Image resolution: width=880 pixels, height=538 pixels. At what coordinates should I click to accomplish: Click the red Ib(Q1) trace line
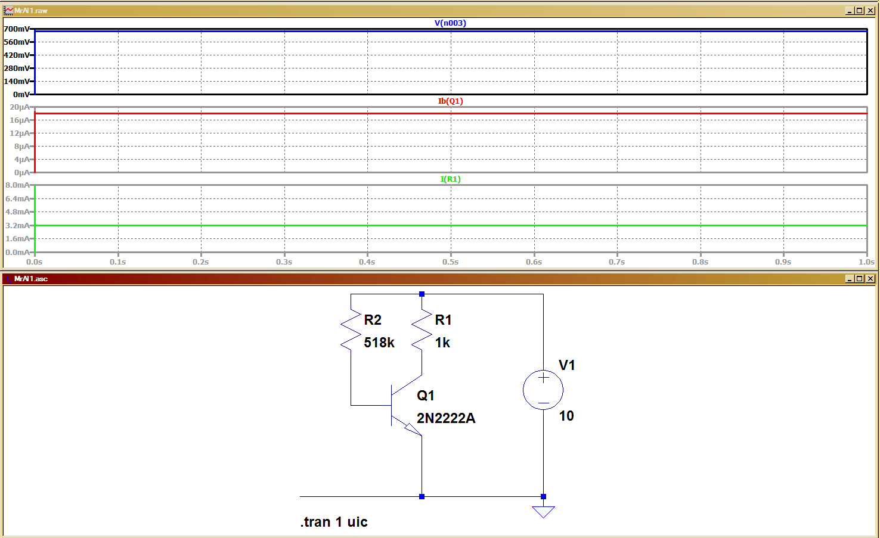(x=450, y=113)
